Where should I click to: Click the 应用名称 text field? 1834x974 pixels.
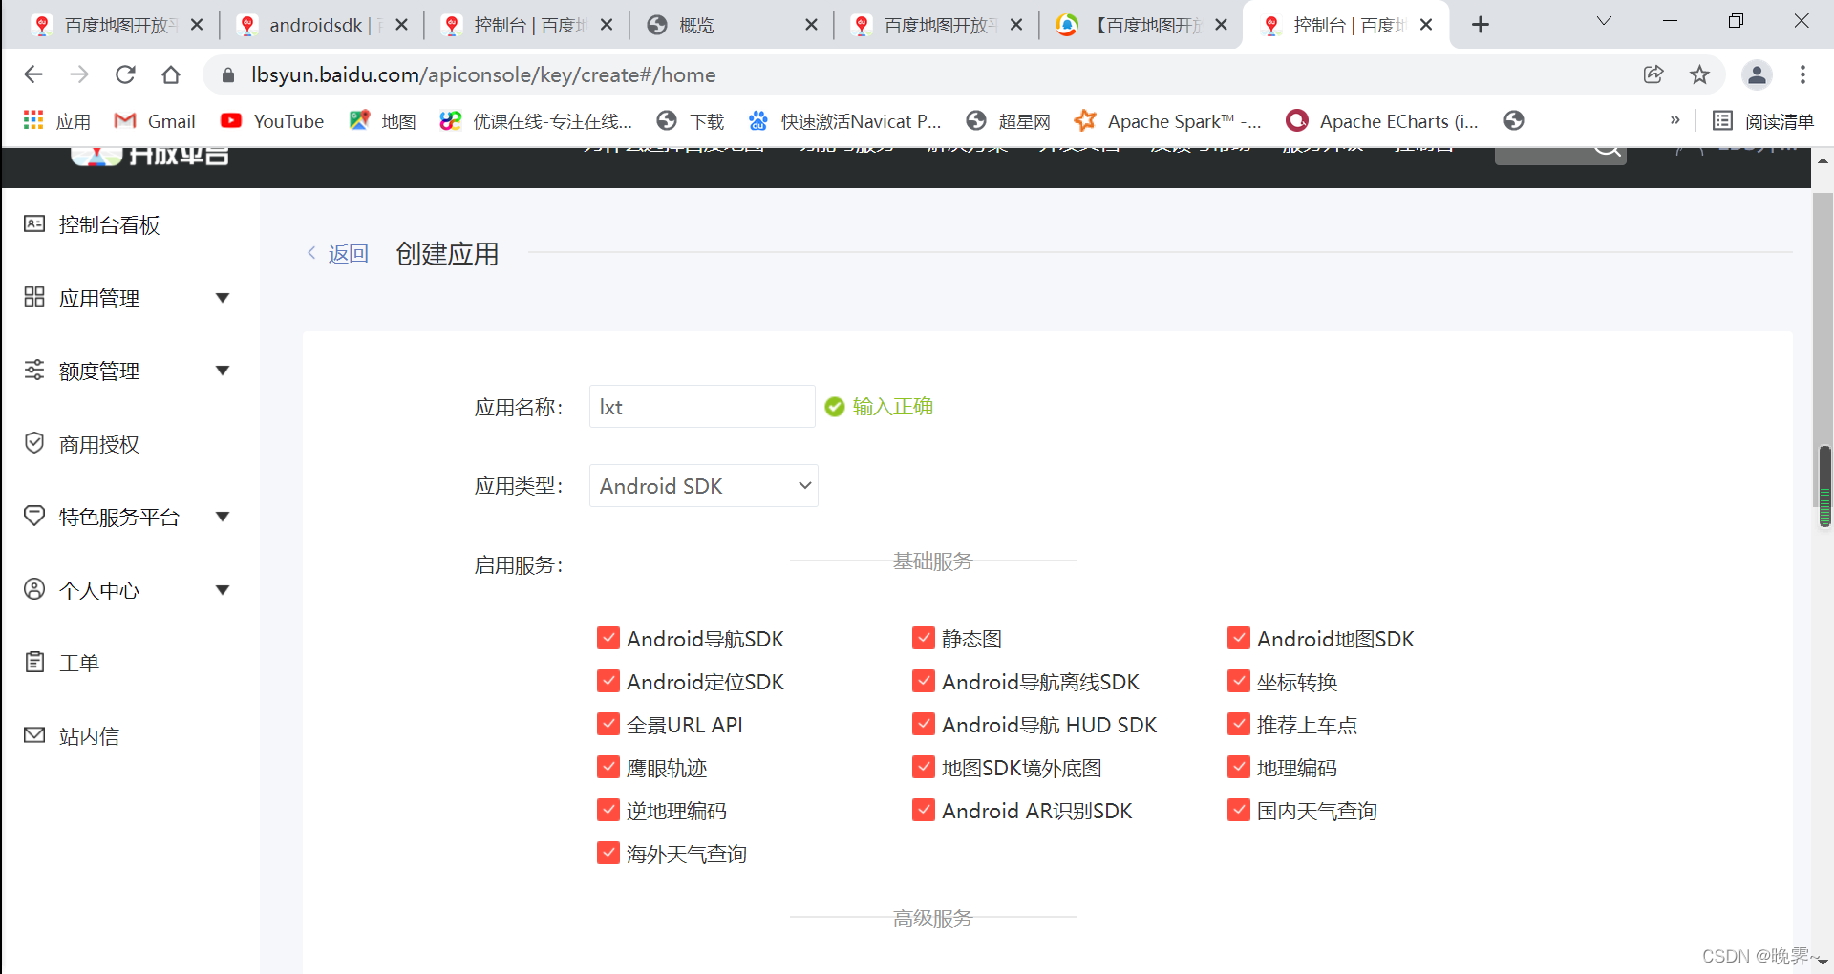tap(702, 407)
